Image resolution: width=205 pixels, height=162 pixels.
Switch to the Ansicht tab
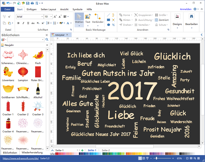click(64, 9)
